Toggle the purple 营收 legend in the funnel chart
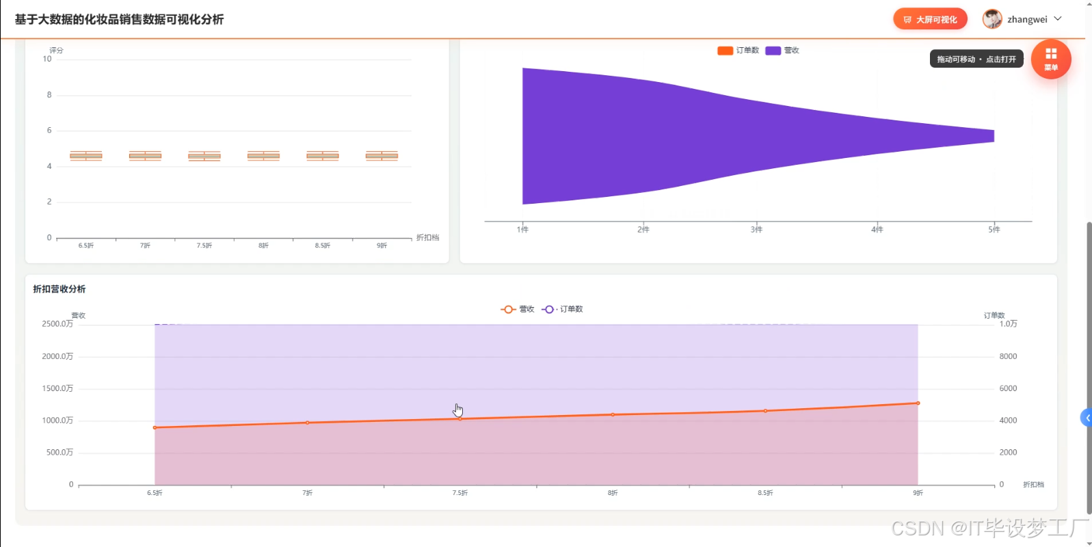 tap(782, 51)
